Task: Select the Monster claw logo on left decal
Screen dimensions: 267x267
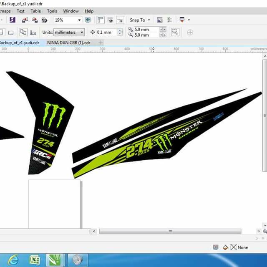Action: [54, 115]
